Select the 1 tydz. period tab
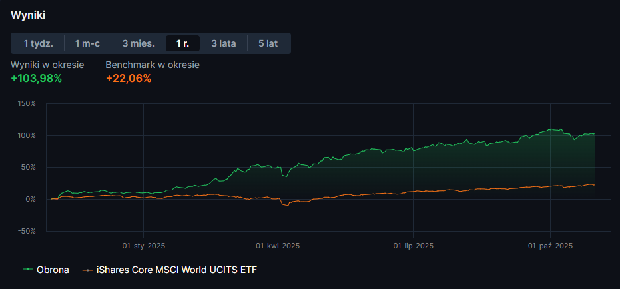The width and height of the screenshot is (620, 289). tap(39, 43)
